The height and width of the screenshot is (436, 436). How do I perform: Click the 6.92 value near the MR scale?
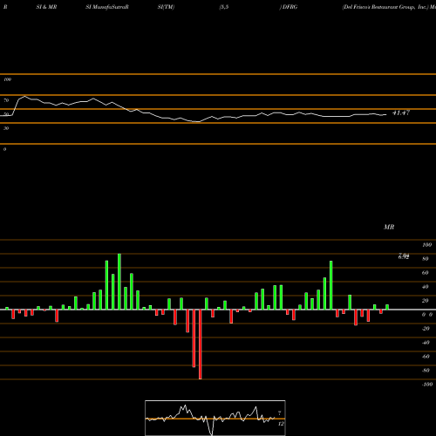404,257
